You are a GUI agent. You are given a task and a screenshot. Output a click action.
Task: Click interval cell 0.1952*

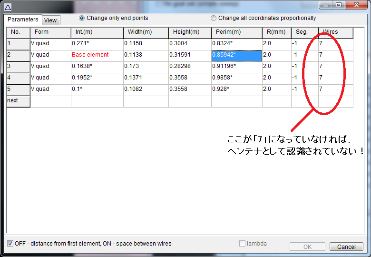(x=97, y=79)
